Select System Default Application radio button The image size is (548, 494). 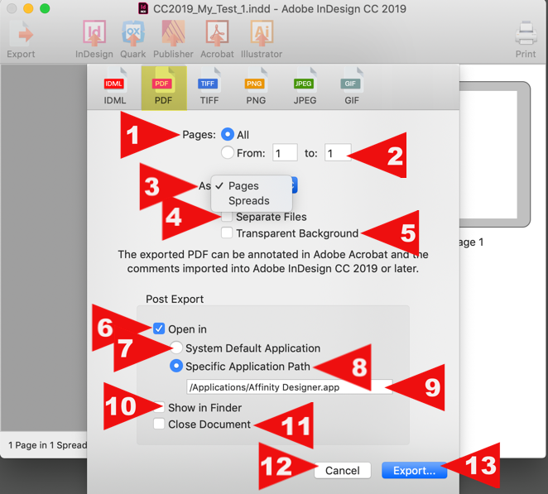pos(176,348)
